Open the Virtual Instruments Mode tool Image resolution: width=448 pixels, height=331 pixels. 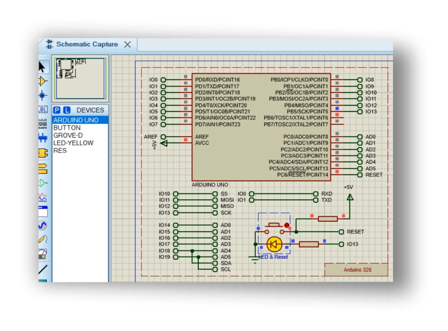point(43,254)
